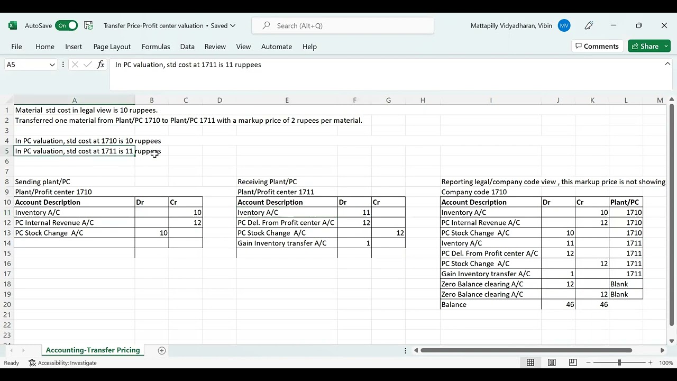The height and width of the screenshot is (381, 677).
Task: Click the Excel application icon
Action: [x=13, y=25]
